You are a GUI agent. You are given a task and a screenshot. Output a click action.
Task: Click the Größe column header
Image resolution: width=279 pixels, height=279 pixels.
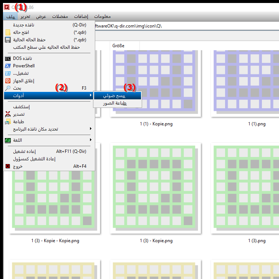[125, 46]
